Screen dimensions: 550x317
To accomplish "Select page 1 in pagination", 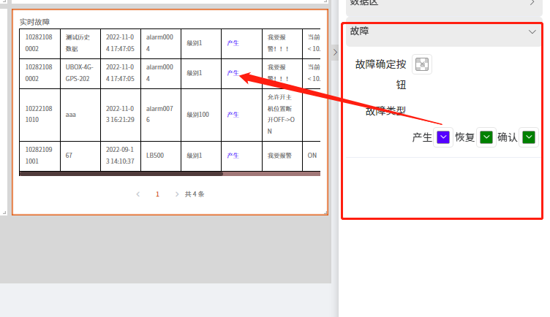I will [157, 194].
